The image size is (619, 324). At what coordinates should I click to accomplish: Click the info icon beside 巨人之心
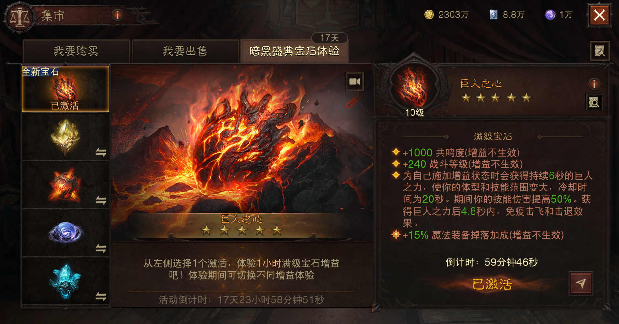point(594,84)
